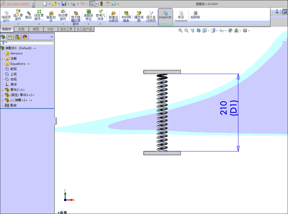Switch to the 布局 tab

tap(21, 29)
